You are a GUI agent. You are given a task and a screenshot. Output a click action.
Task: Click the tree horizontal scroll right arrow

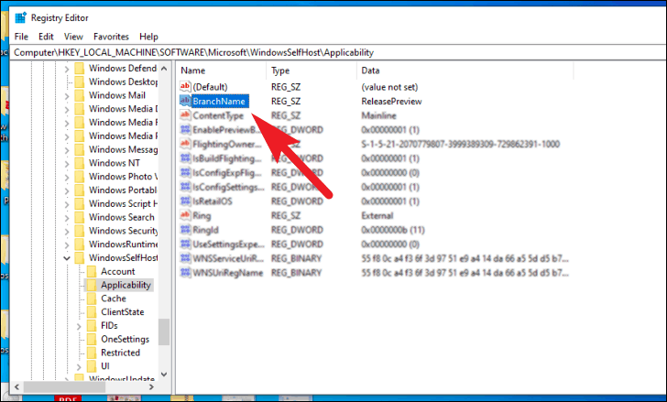click(x=151, y=387)
